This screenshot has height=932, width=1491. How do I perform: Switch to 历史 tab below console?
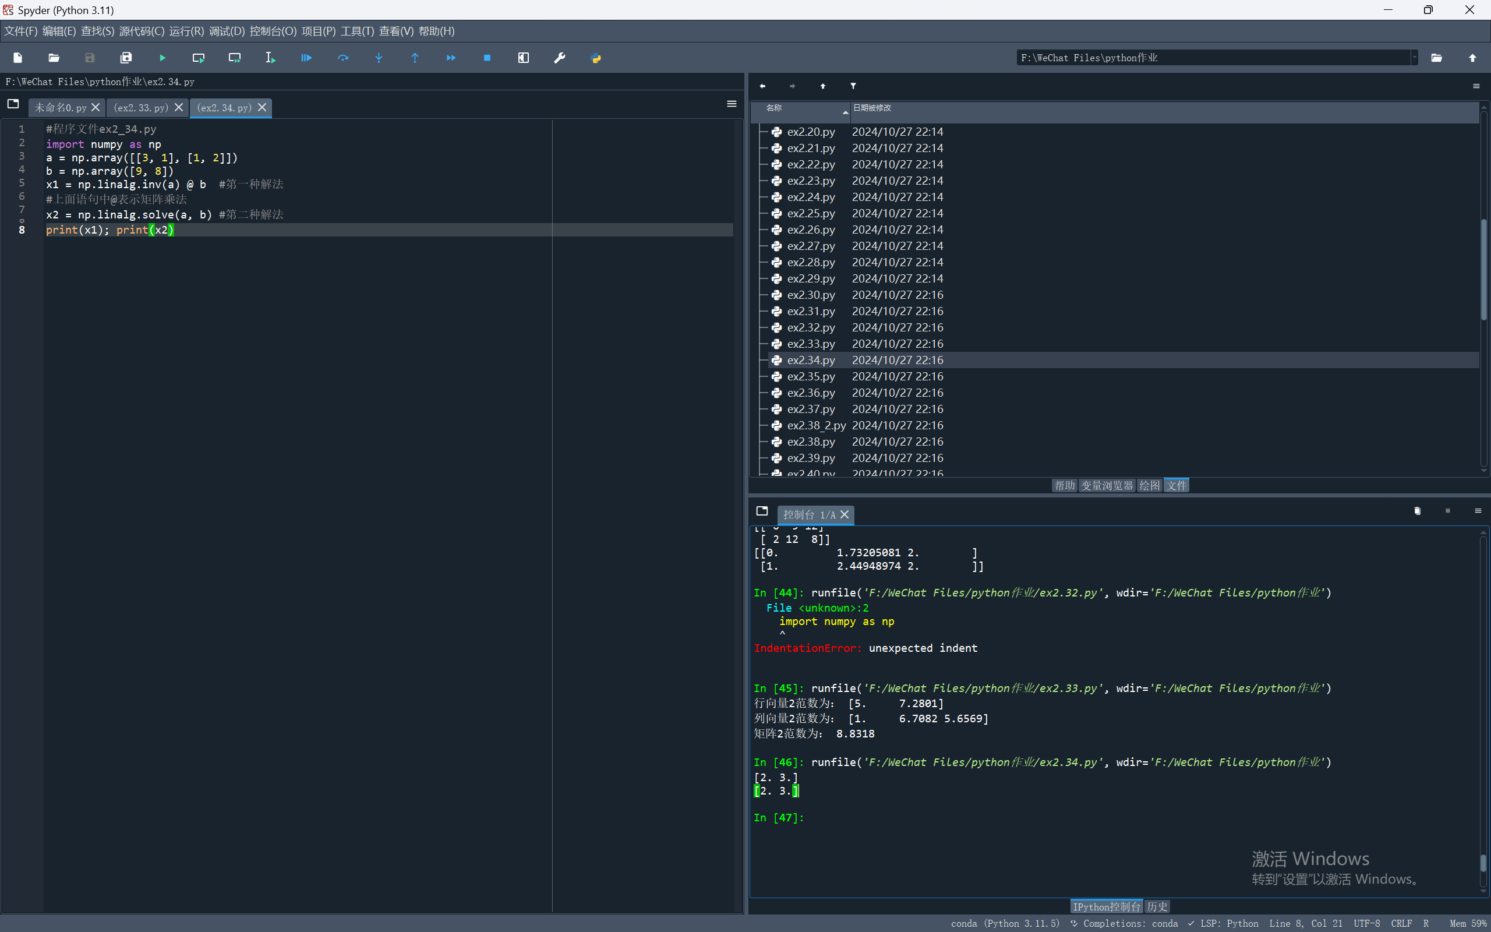point(1157,907)
